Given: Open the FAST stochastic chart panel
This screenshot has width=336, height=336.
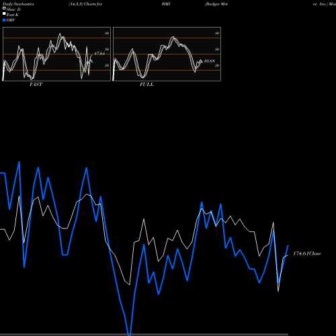Looking at the screenshot, I should 56,54.
